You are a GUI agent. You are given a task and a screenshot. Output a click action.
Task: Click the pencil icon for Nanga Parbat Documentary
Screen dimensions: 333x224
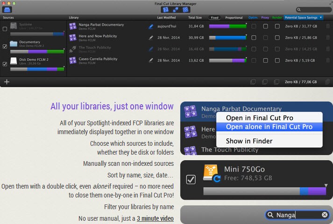tap(151, 26)
